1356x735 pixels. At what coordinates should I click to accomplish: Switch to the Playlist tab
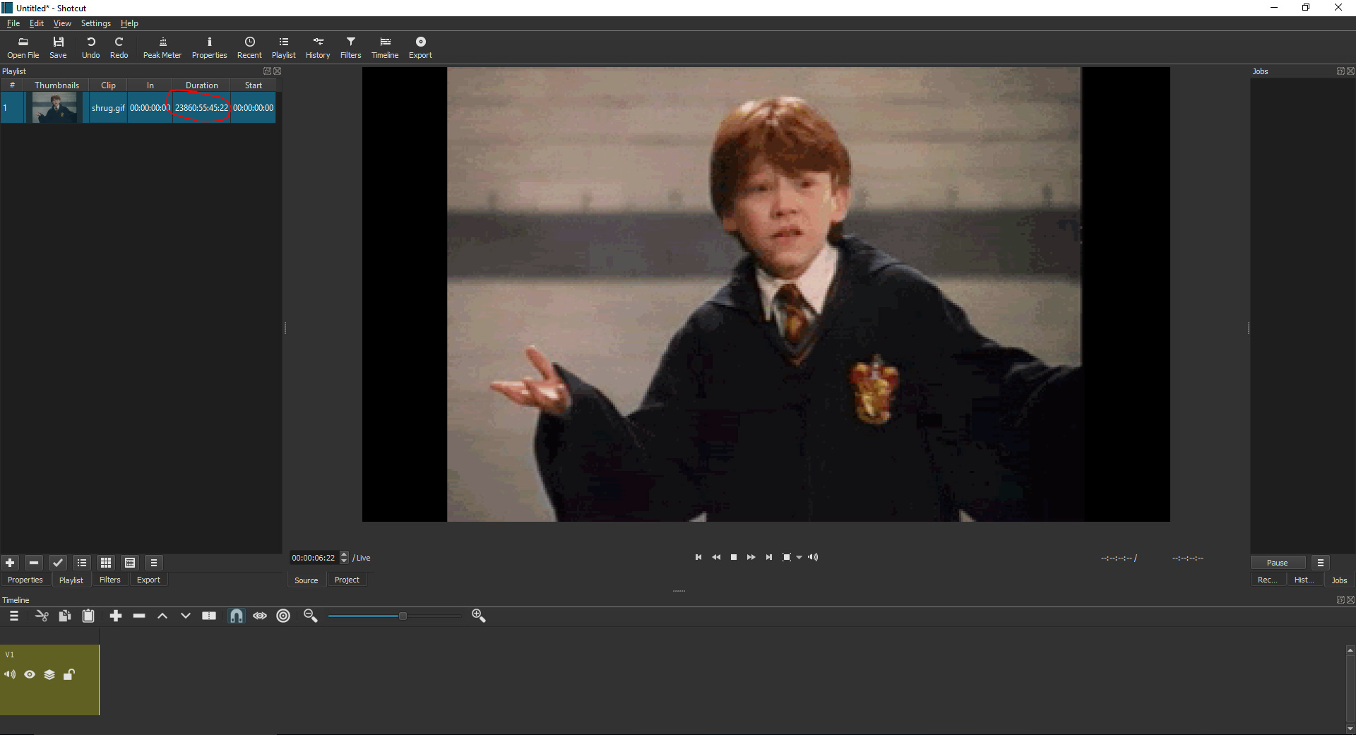click(x=71, y=580)
